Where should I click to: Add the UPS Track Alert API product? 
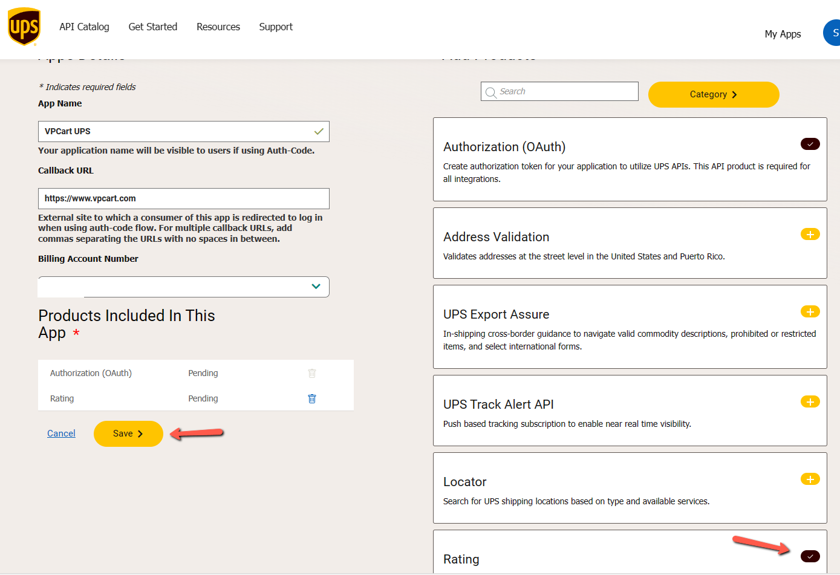pyautogui.click(x=810, y=401)
